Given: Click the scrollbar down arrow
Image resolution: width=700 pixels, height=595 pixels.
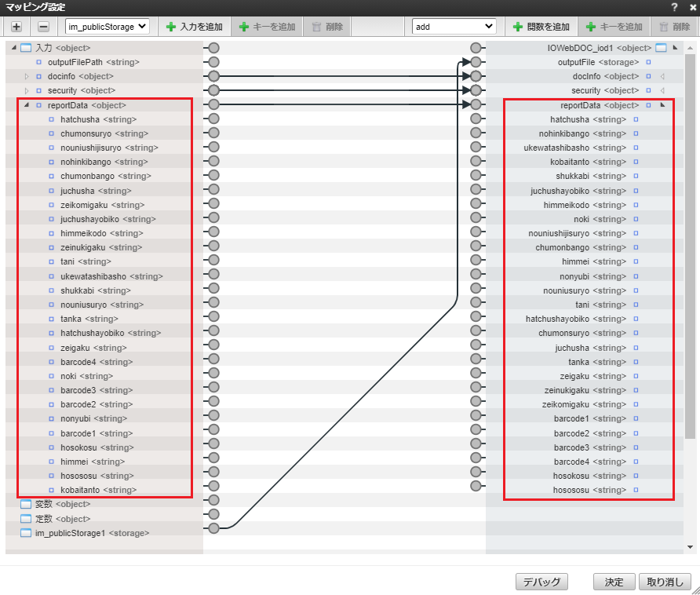Looking at the screenshot, I should coord(690,547).
